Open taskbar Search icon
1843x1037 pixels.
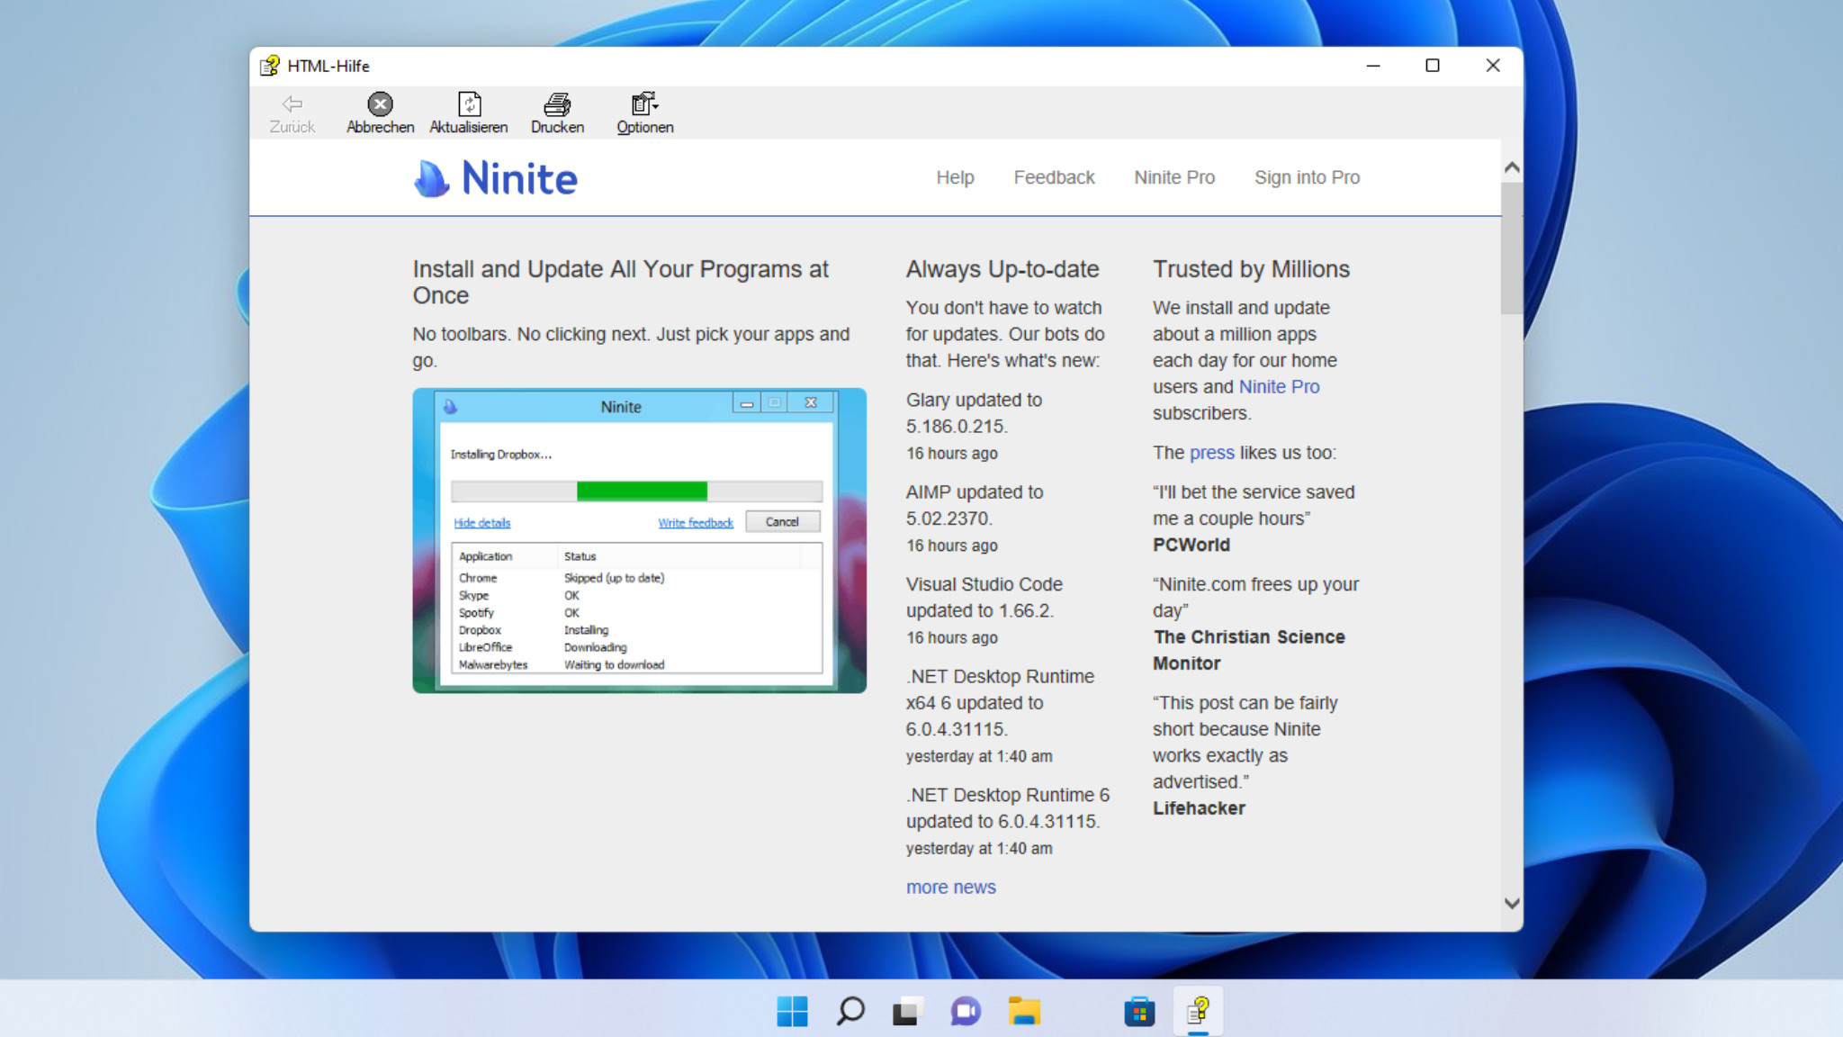click(x=850, y=1011)
